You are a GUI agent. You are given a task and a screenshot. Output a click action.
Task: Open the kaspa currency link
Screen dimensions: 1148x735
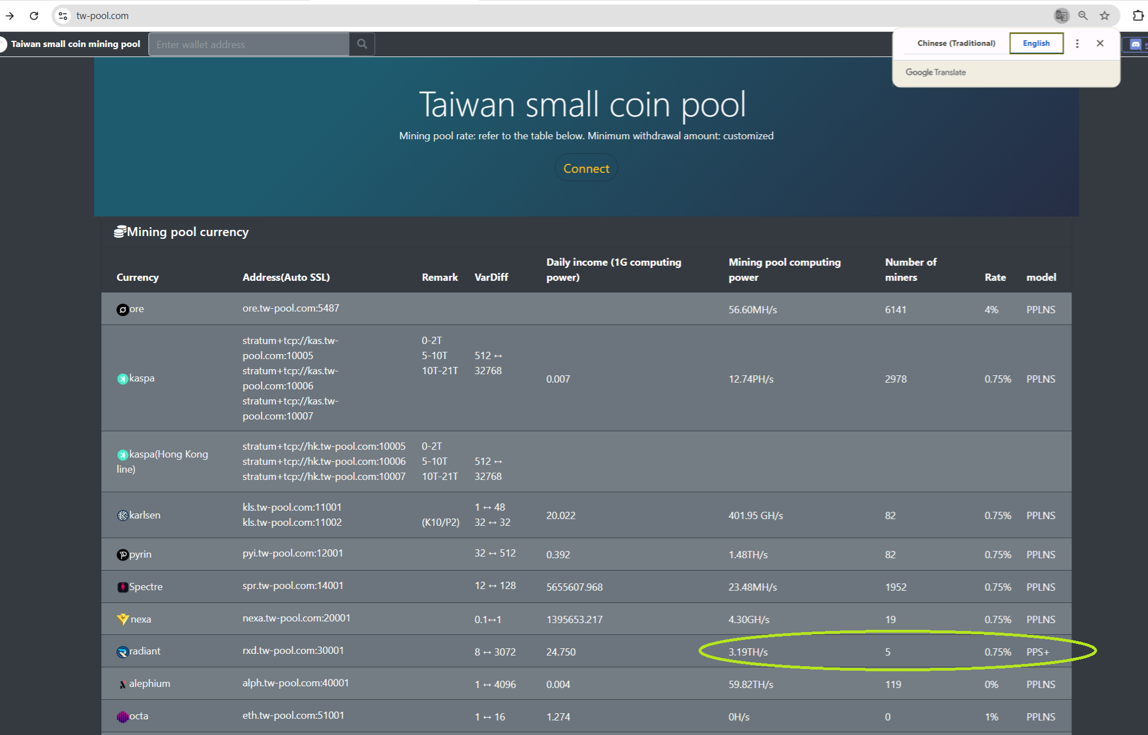[142, 378]
